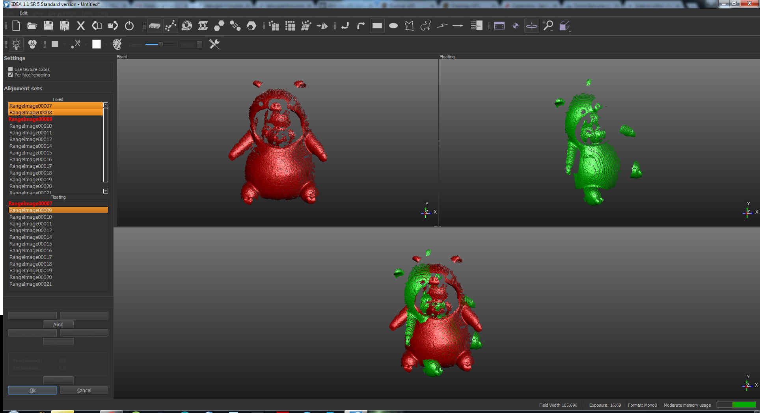
Task: Click the X delete icon in the top toolbar
Action: 81,26
